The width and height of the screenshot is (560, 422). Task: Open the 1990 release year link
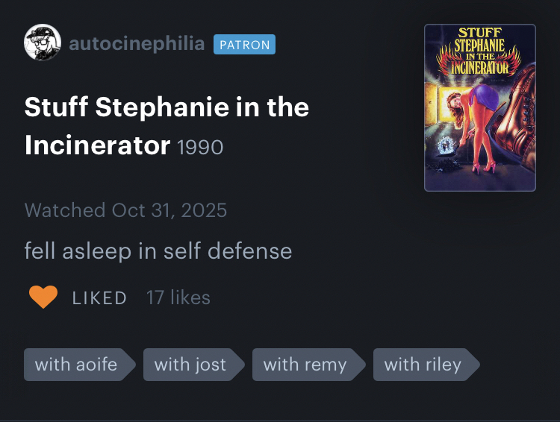pos(201,147)
